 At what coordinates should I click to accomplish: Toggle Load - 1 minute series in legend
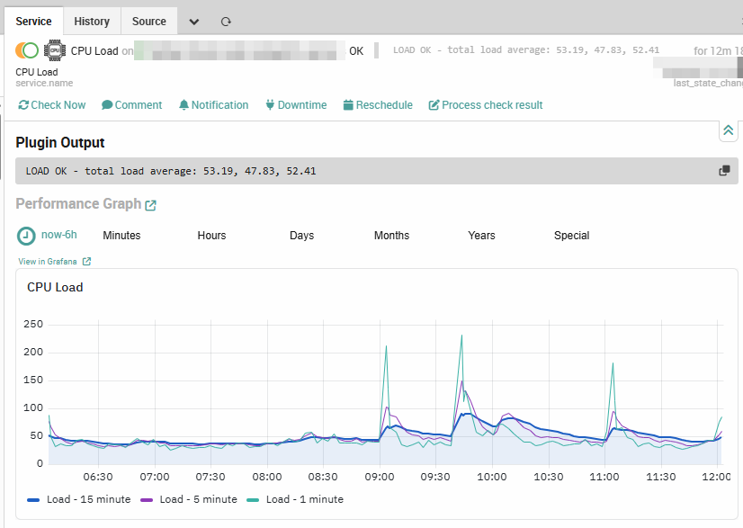[295, 499]
